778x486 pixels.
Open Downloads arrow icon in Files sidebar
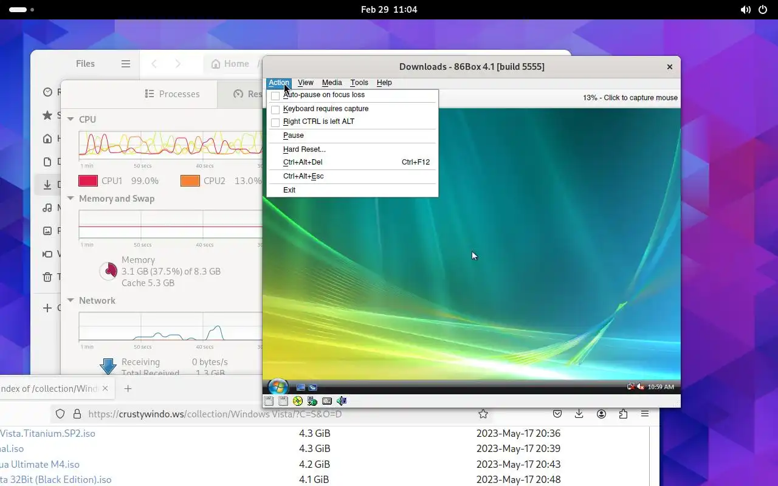(x=47, y=185)
